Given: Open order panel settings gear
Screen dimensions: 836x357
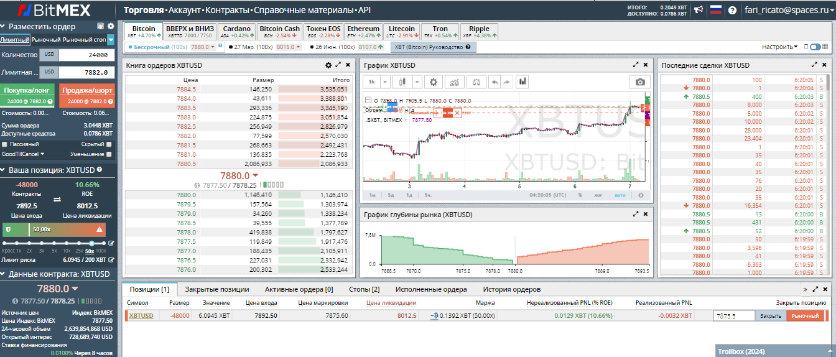Looking at the screenshot, I should (x=111, y=26).
